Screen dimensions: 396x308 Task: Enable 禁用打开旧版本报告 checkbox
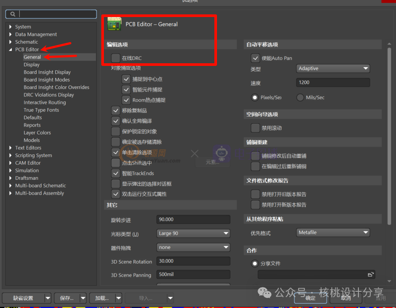pos(255,194)
